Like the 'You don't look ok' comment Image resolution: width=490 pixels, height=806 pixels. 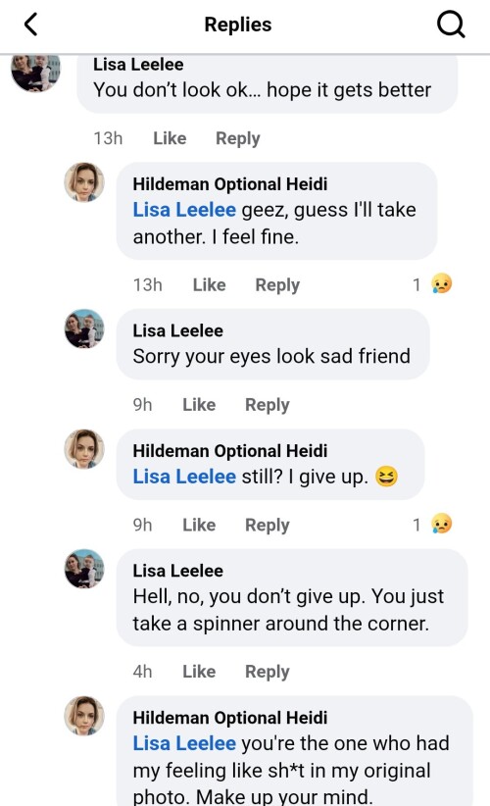(x=170, y=137)
